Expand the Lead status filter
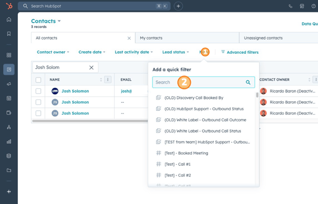Screen dimensions: 318x204 (x=175, y=52)
